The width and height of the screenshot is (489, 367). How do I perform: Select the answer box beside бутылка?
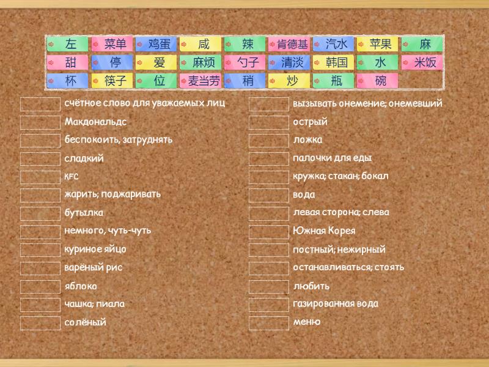(40, 213)
